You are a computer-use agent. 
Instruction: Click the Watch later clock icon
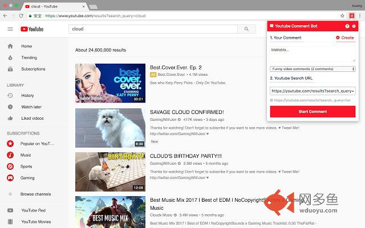coord(10,107)
